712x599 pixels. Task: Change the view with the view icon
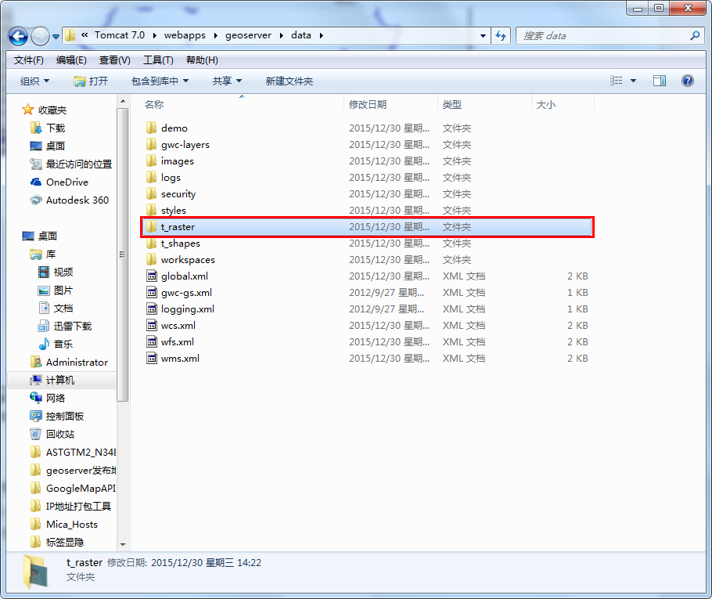click(617, 81)
